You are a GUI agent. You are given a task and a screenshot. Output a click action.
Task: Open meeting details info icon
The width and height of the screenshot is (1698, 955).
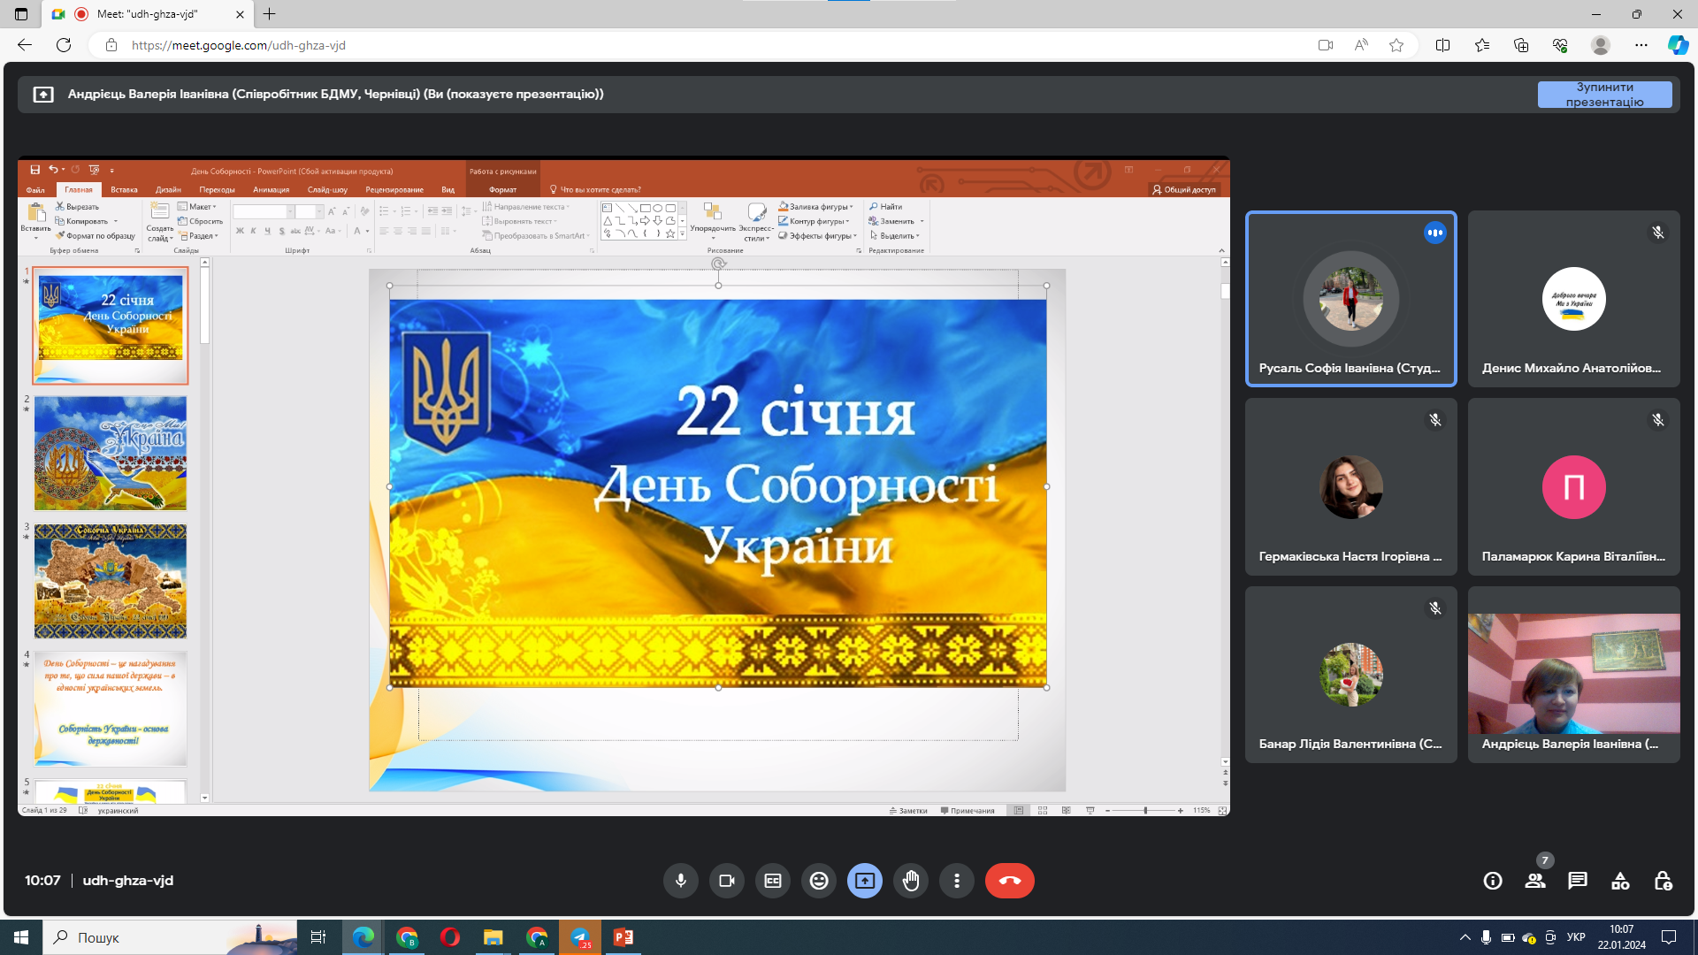point(1493,881)
